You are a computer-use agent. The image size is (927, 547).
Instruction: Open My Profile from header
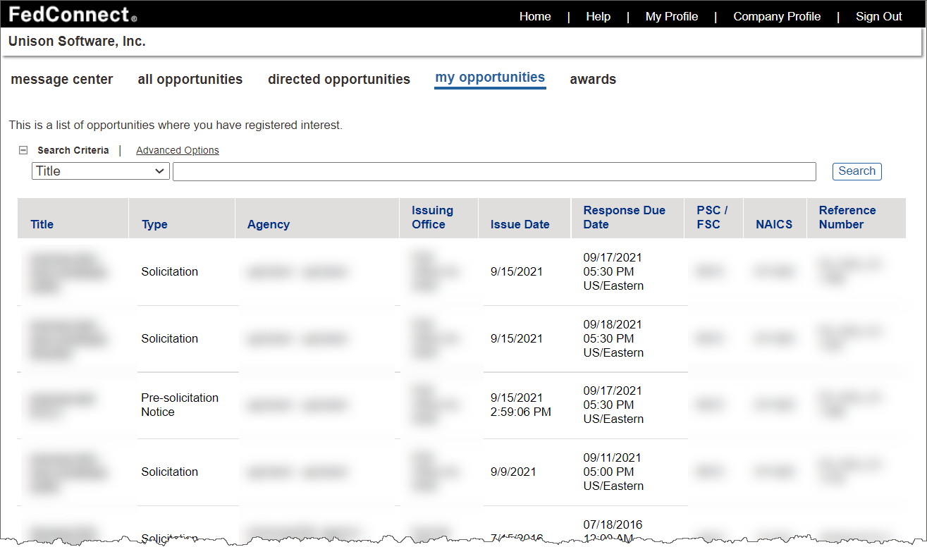click(x=671, y=16)
